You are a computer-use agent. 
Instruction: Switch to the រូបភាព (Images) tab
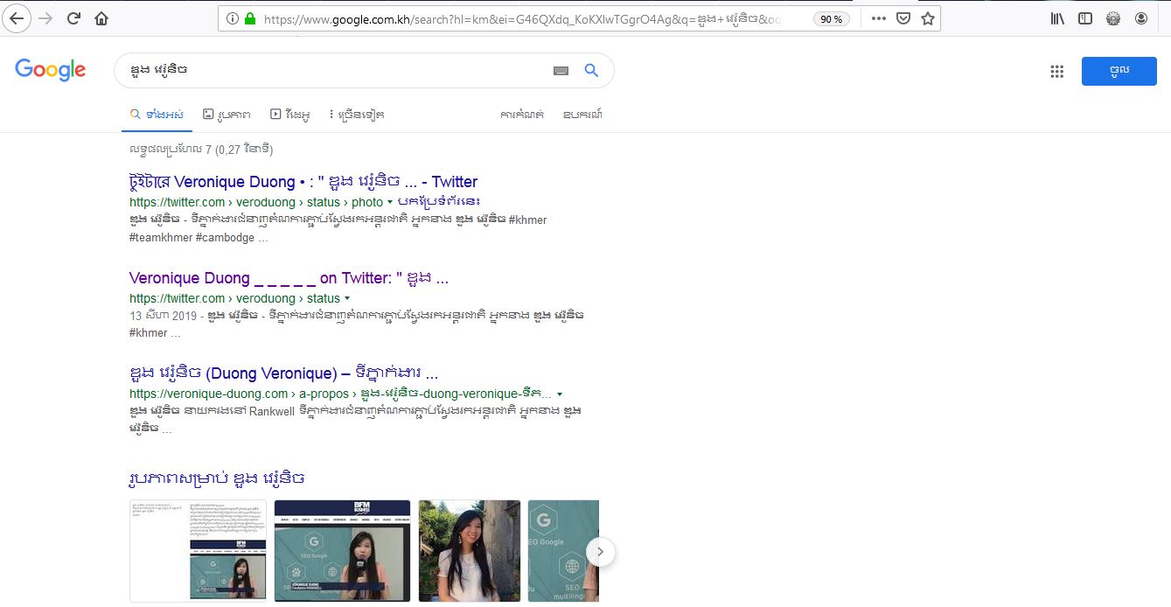click(x=227, y=114)
